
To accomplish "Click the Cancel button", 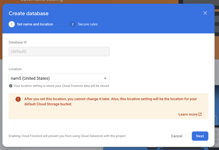I will tap(177, 136).
